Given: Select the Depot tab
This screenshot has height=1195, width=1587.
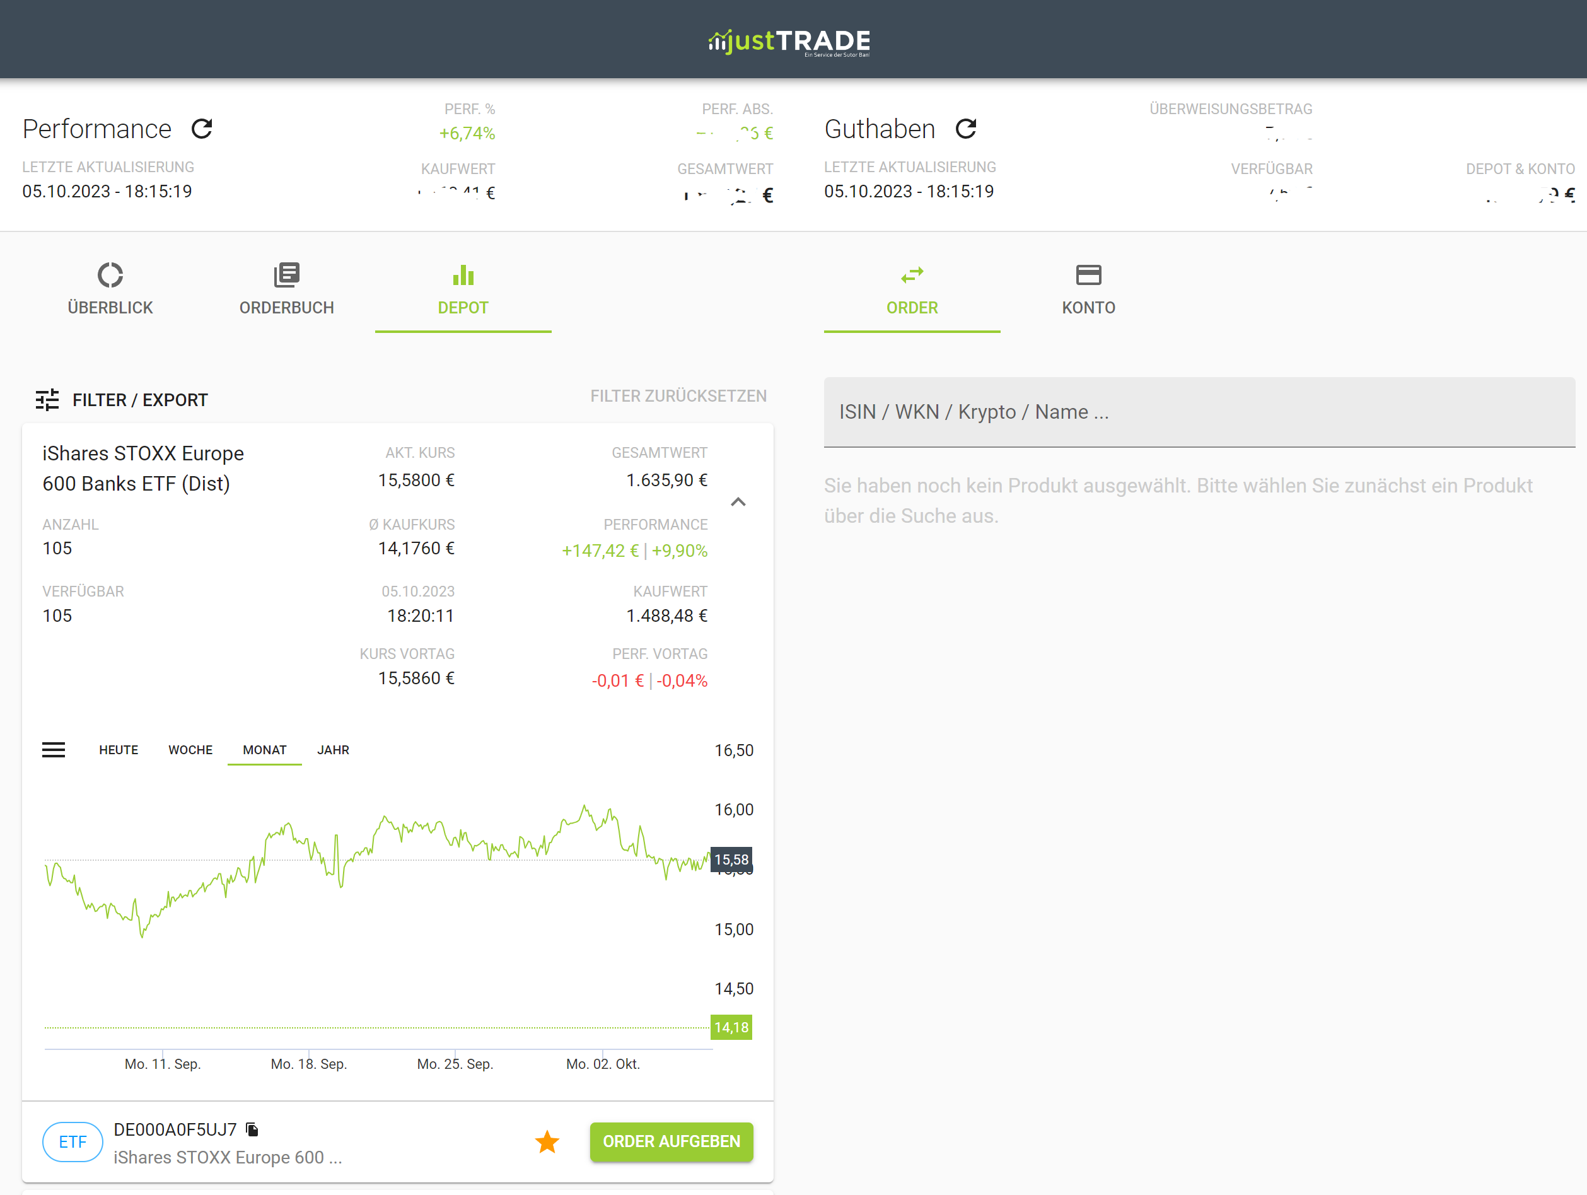Looking at the screenshot, I should 463,289.
